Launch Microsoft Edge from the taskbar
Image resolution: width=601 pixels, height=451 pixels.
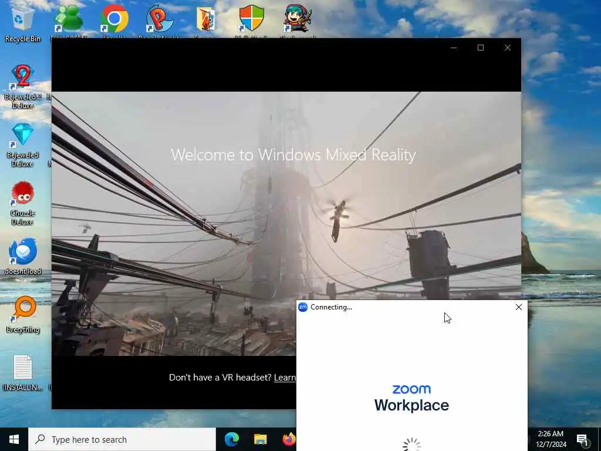[231, 439]
